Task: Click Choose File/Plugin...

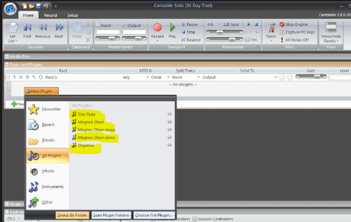Action: (154, 215)
